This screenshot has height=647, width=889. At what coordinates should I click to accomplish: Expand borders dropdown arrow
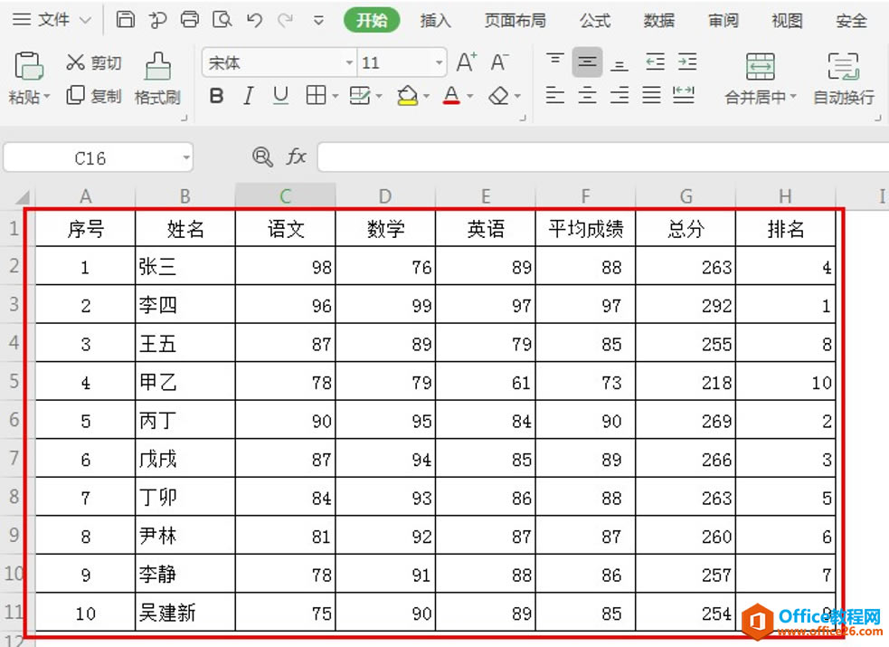point(336,97)
